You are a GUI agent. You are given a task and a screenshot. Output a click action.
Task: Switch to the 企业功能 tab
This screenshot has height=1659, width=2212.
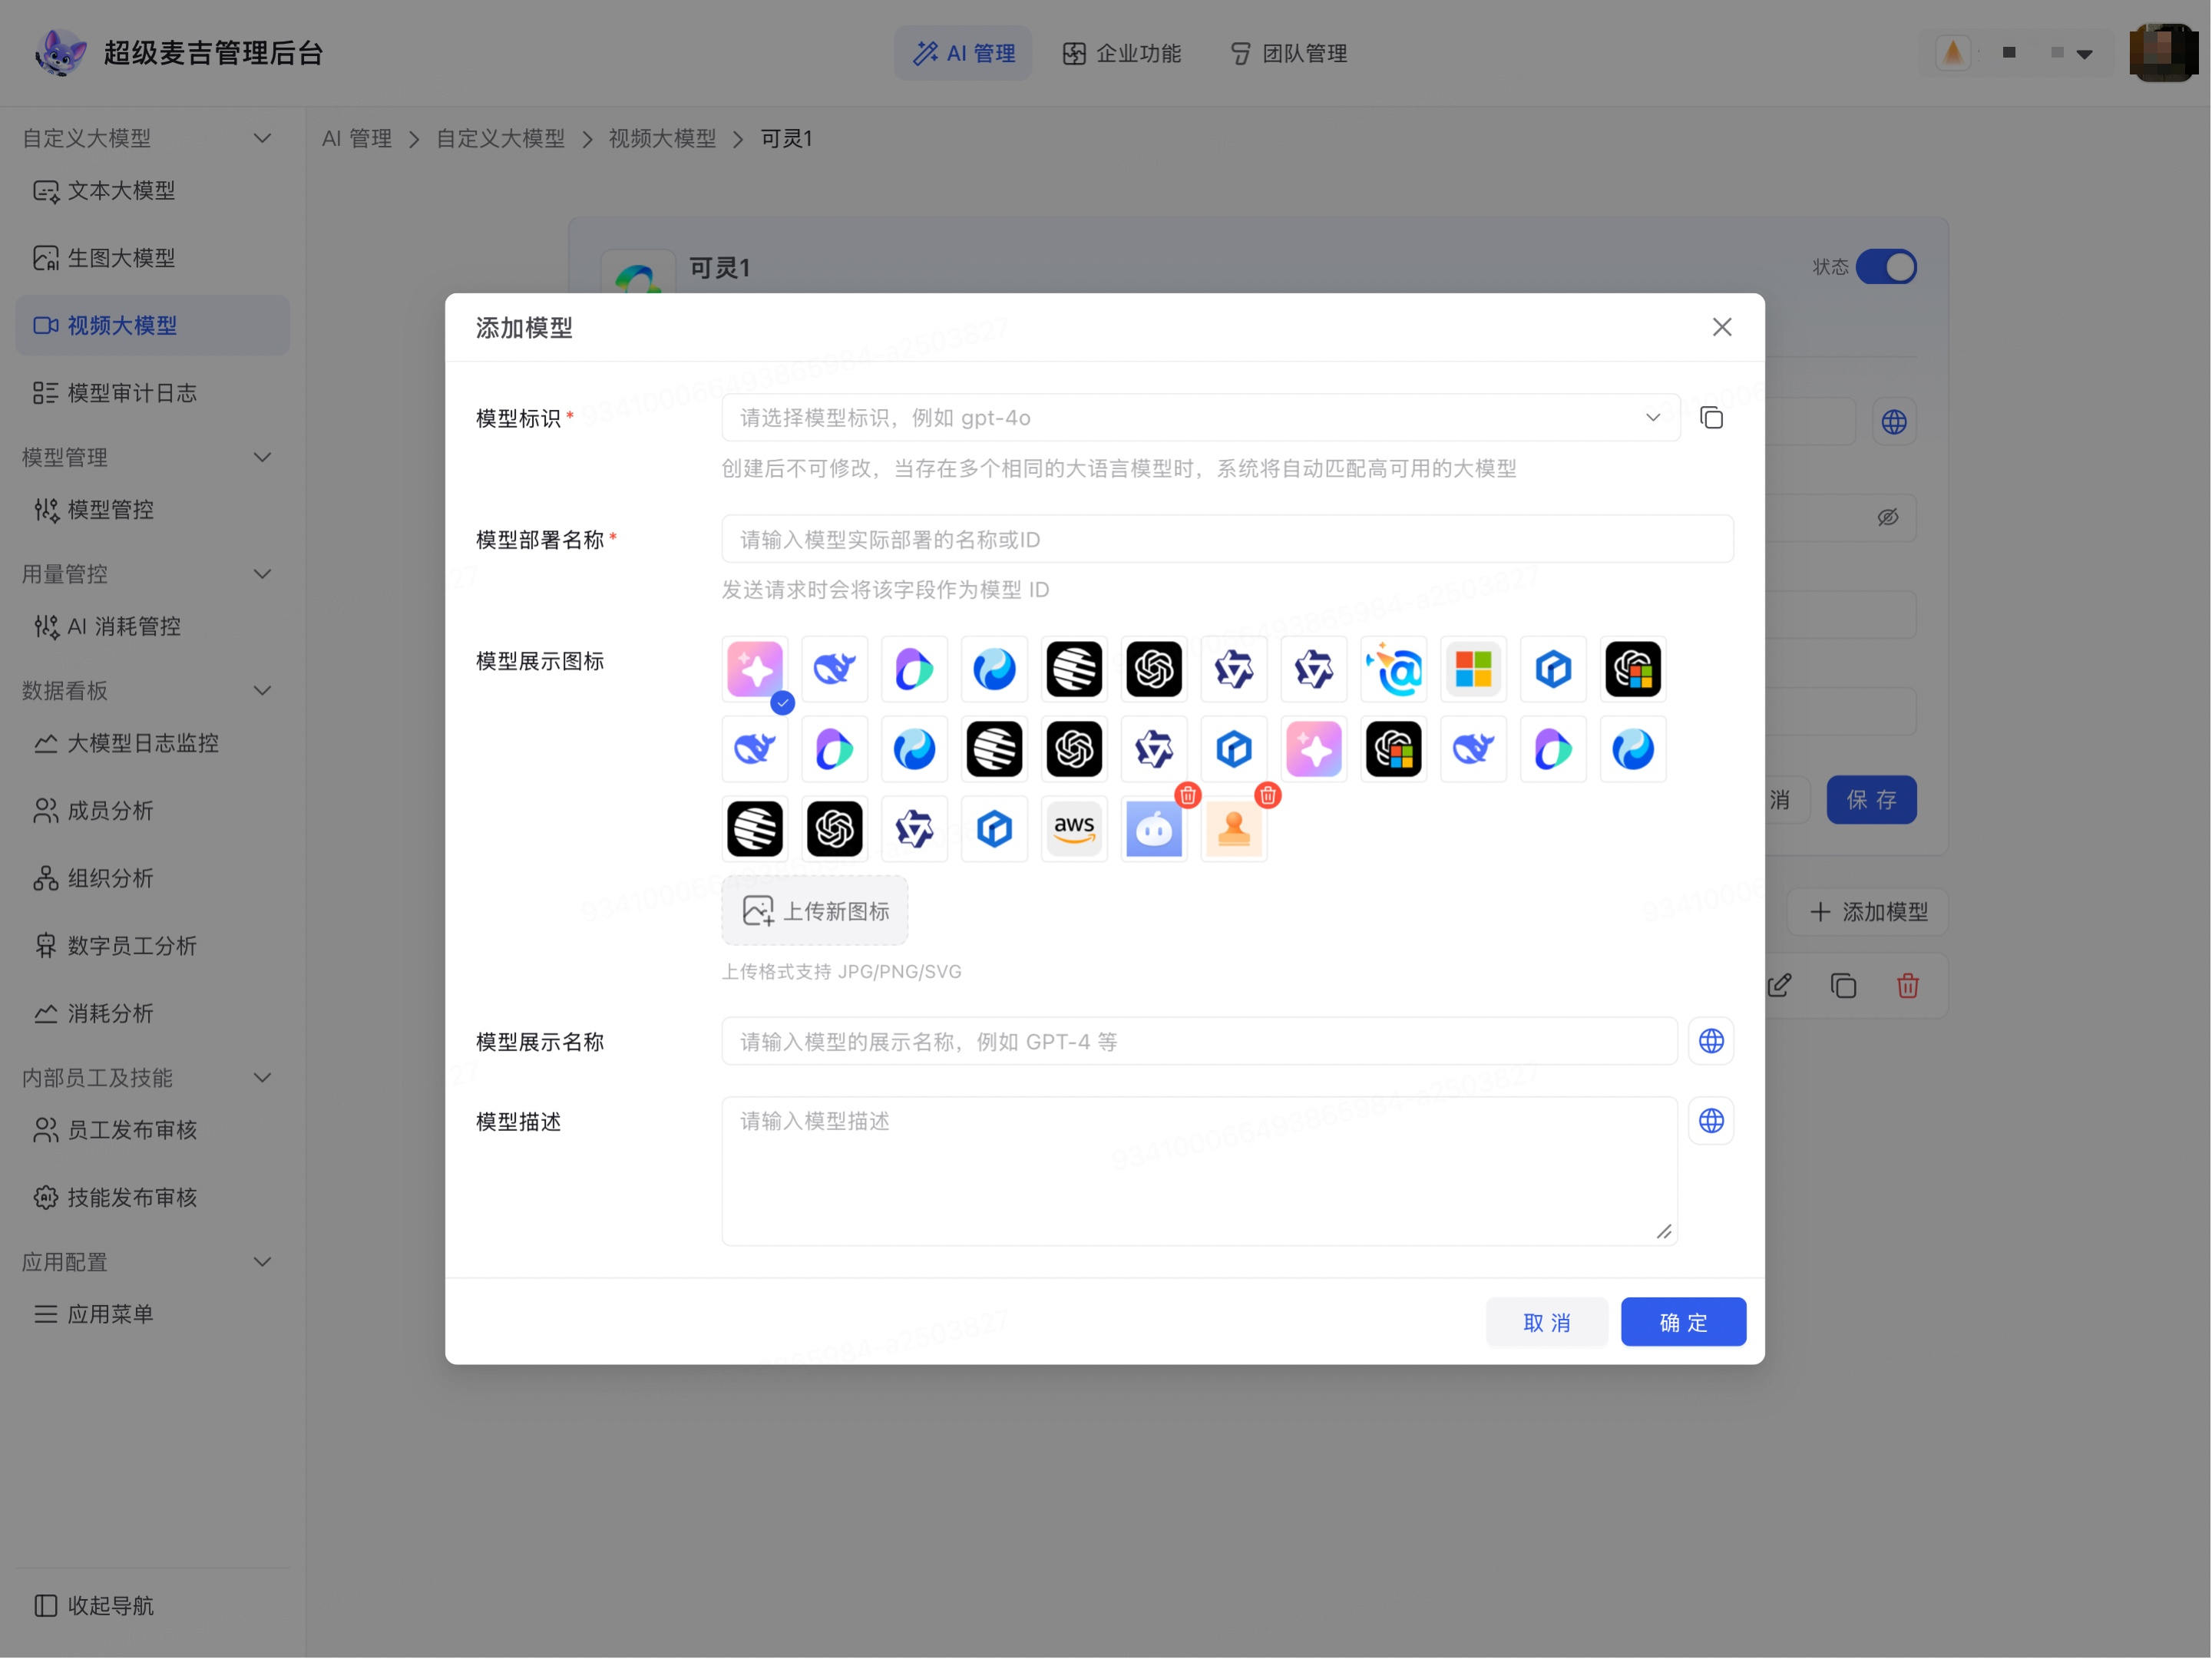(1122, 53)
